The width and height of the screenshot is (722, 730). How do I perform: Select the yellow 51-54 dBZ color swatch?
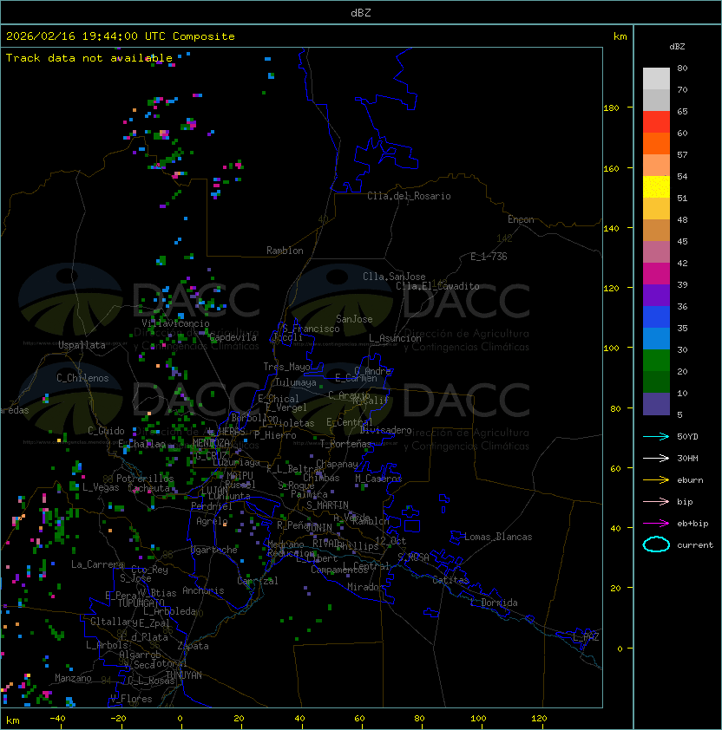(656, 187)
